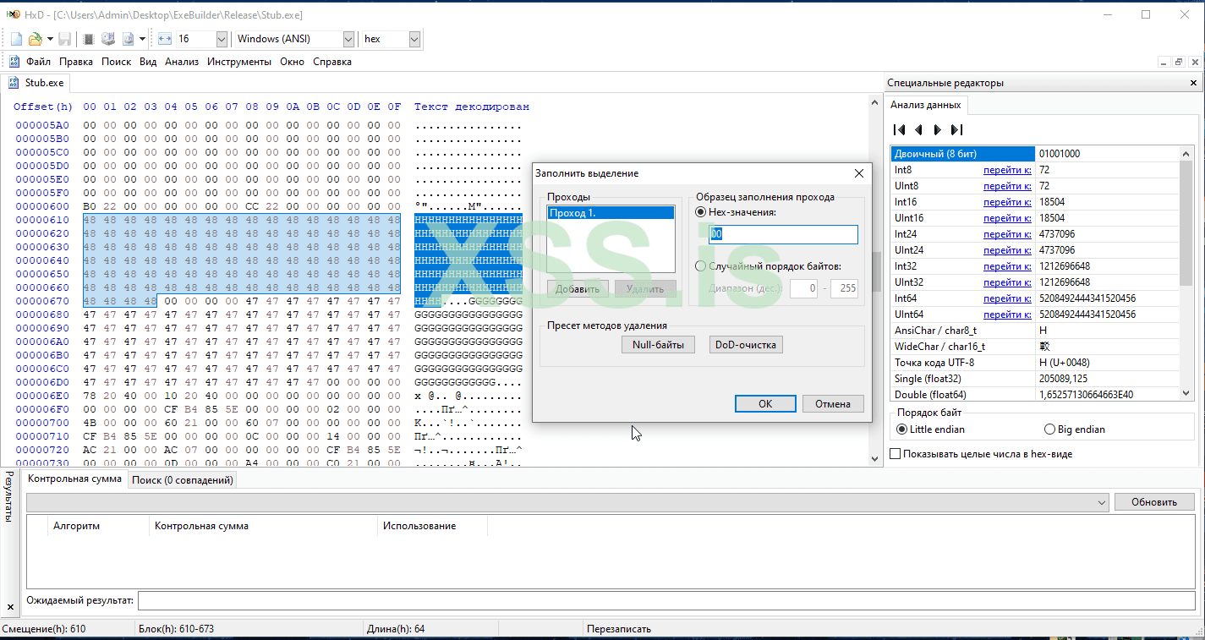Focus the Hex-значения input field
Screen dimensions: 1205x640
pyautogui.click(x=783, y=234)
